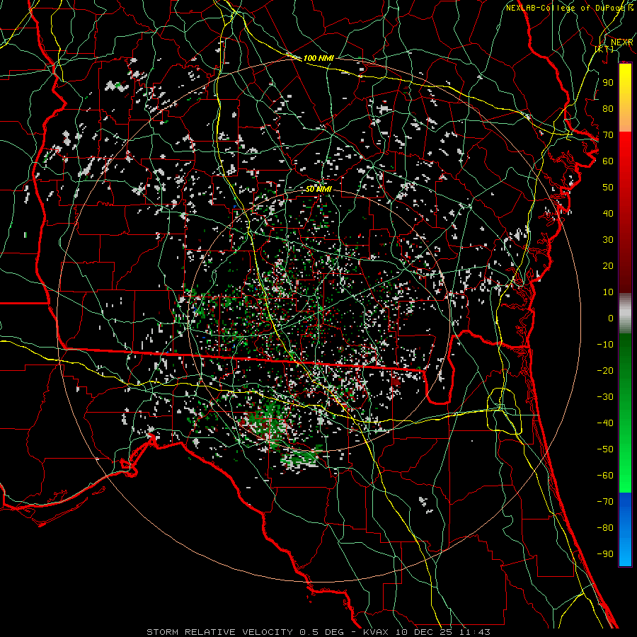Image resolution: width=637 pixels, height=637 pixels.
Task: Click the 90 value on the velocity legend
Action: 608,83
